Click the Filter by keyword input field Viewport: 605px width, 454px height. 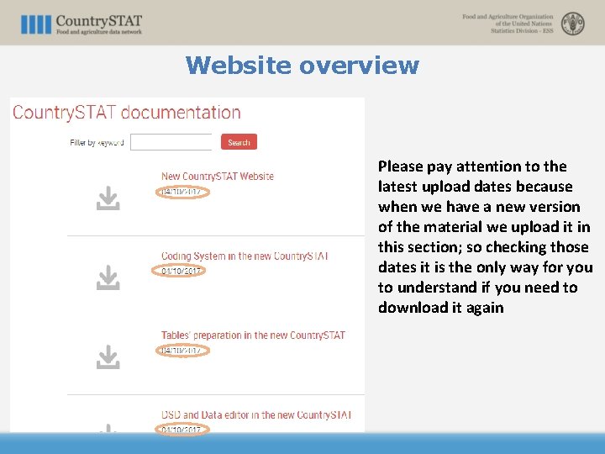[171, 142]
